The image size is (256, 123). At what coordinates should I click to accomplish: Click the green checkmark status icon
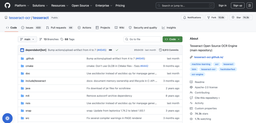click(x=117, y=50)
